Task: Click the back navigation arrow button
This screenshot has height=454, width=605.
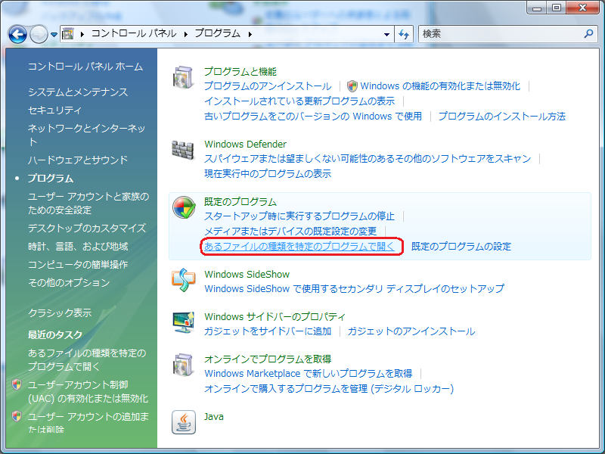Action: click(18, 34)
